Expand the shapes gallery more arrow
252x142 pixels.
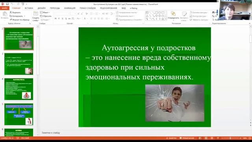coord(166,19)
